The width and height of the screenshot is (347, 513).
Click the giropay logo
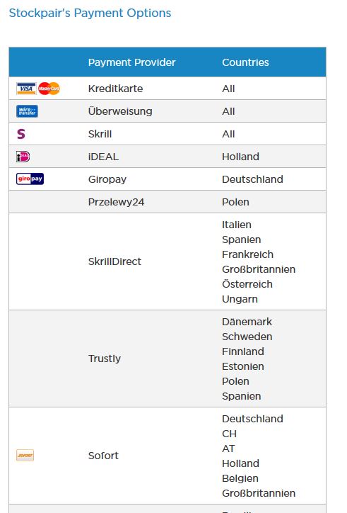(30, 179)
